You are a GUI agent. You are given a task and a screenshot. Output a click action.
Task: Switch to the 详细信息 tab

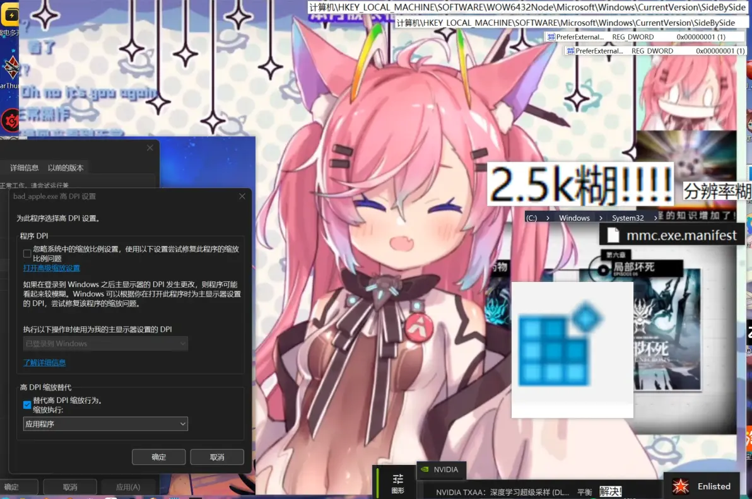click(25, 167)
